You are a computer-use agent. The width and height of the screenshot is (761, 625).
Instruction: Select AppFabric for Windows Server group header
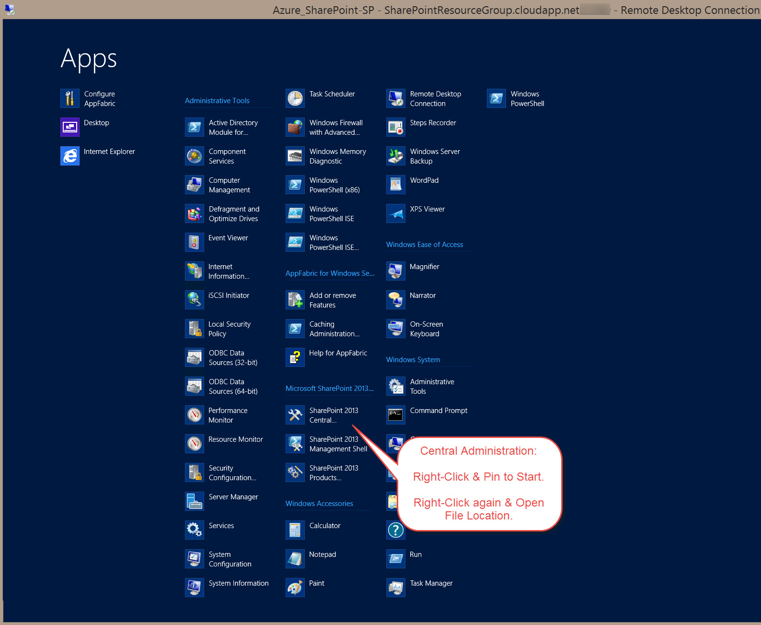tap(330, 273)
